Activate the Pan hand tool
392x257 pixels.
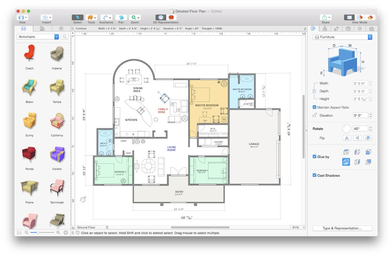(121, 17)
